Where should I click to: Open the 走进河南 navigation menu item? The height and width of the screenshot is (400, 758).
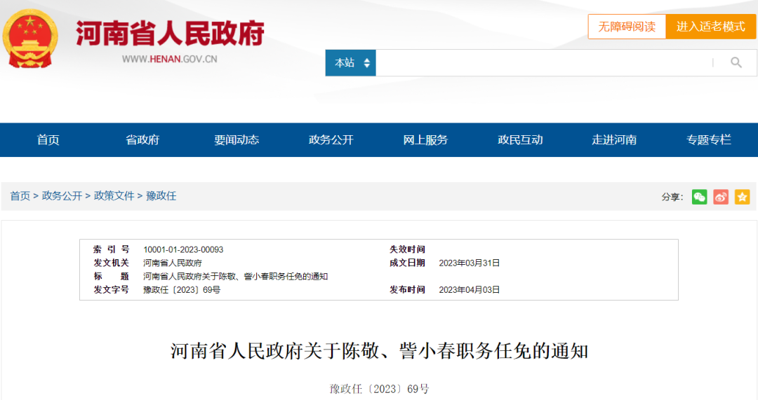(614, 140)
